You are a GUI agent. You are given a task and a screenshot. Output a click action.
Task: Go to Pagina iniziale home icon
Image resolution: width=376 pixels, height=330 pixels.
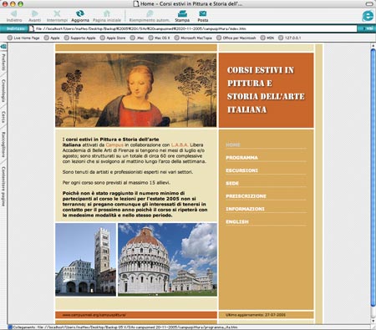click(x=107, y=13)
